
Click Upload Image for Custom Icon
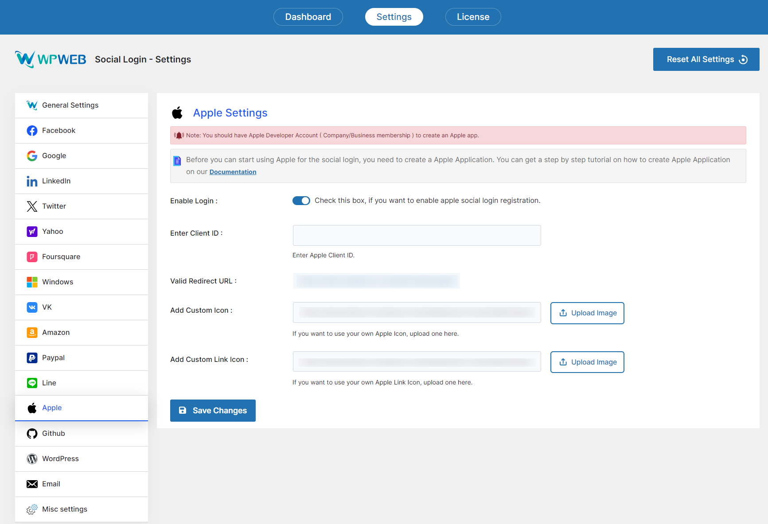(x=587, y=313)
